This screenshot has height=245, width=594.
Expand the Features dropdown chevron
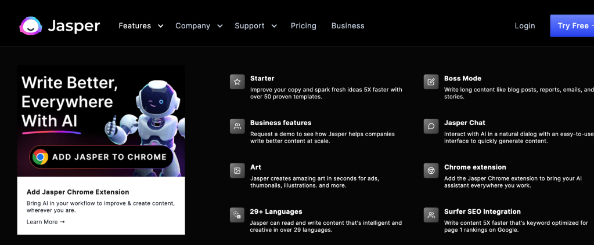[x=161, y=26]
